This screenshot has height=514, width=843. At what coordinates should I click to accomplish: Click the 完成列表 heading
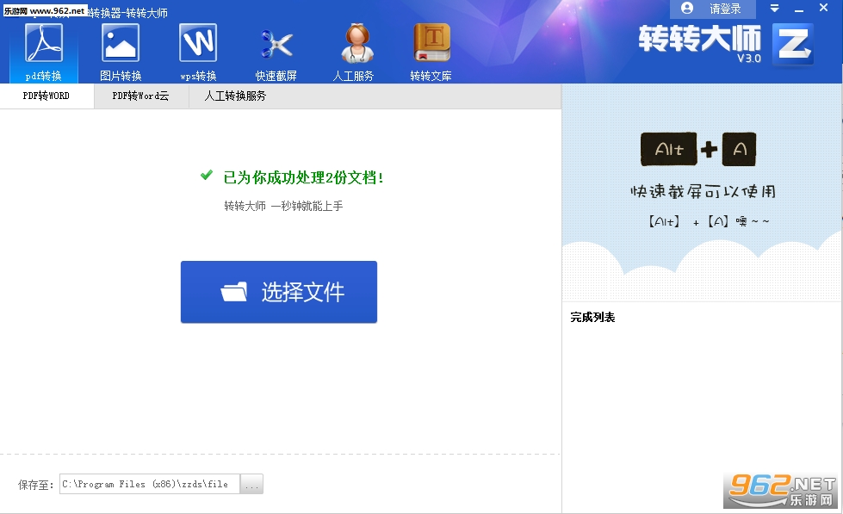(592, 317)
